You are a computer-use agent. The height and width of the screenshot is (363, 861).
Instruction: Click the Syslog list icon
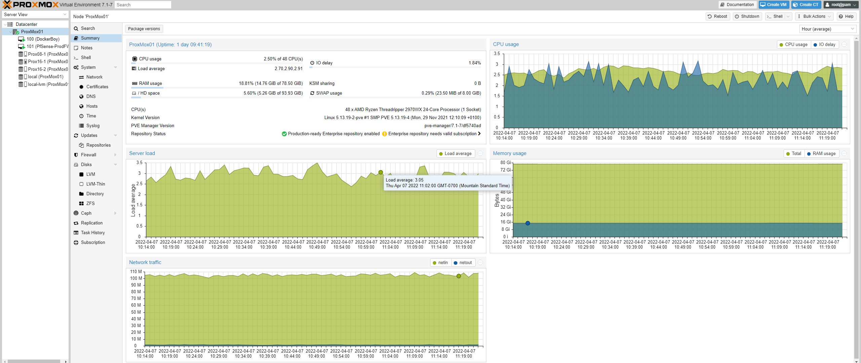click(81, 126)
